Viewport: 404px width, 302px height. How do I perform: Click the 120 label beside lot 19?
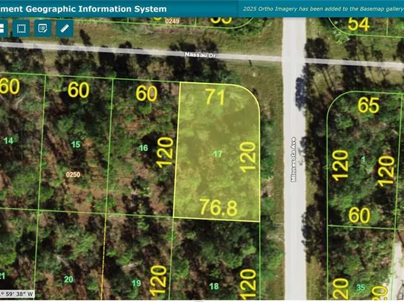[158, 281]
